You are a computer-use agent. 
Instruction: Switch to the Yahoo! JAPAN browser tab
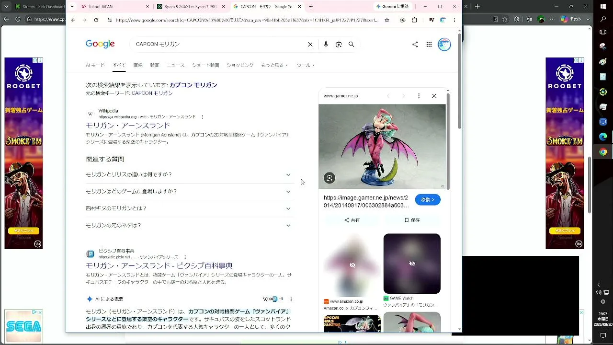point(114,7)
